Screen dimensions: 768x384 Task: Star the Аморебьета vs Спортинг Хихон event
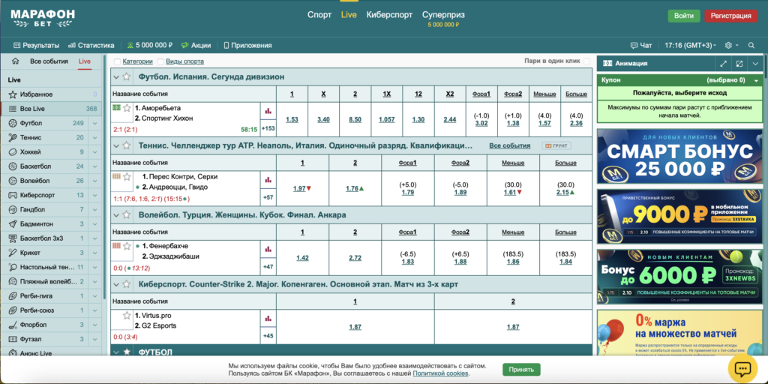pyautogui.click(x=127, y=108)
